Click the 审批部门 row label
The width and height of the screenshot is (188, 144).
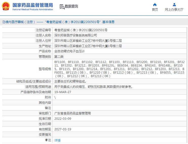coord(45,113)
